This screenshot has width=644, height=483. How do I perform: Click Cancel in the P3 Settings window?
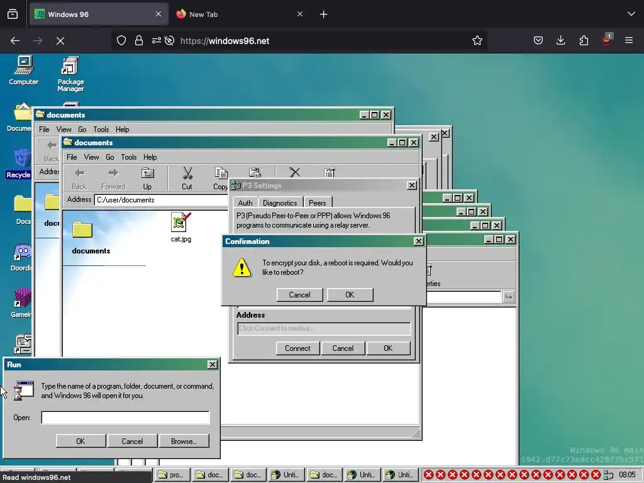pos(343,348)
